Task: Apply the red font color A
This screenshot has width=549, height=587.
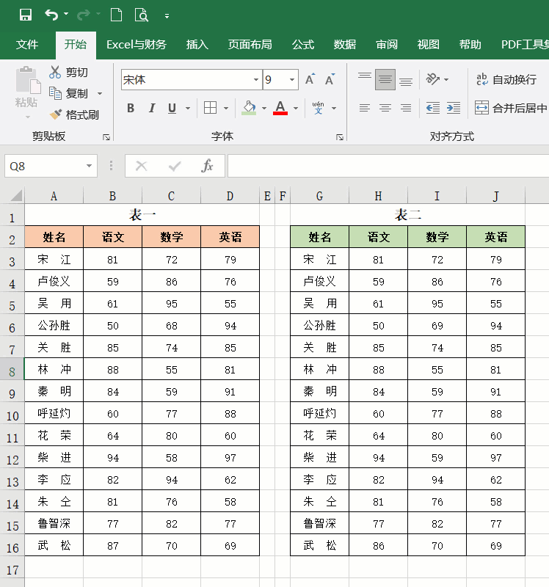Action: pos(280,108)
